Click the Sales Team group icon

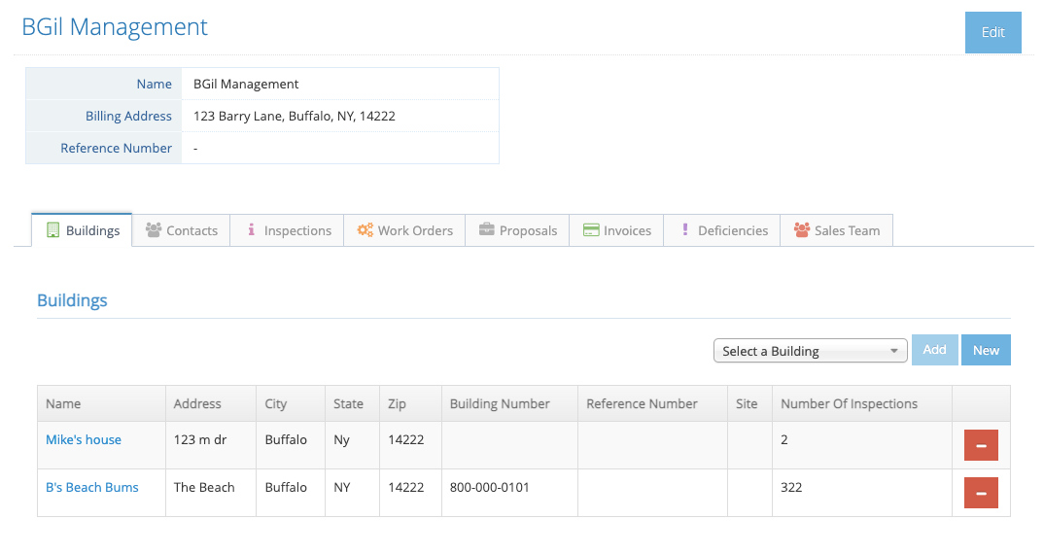pos(802,230)
